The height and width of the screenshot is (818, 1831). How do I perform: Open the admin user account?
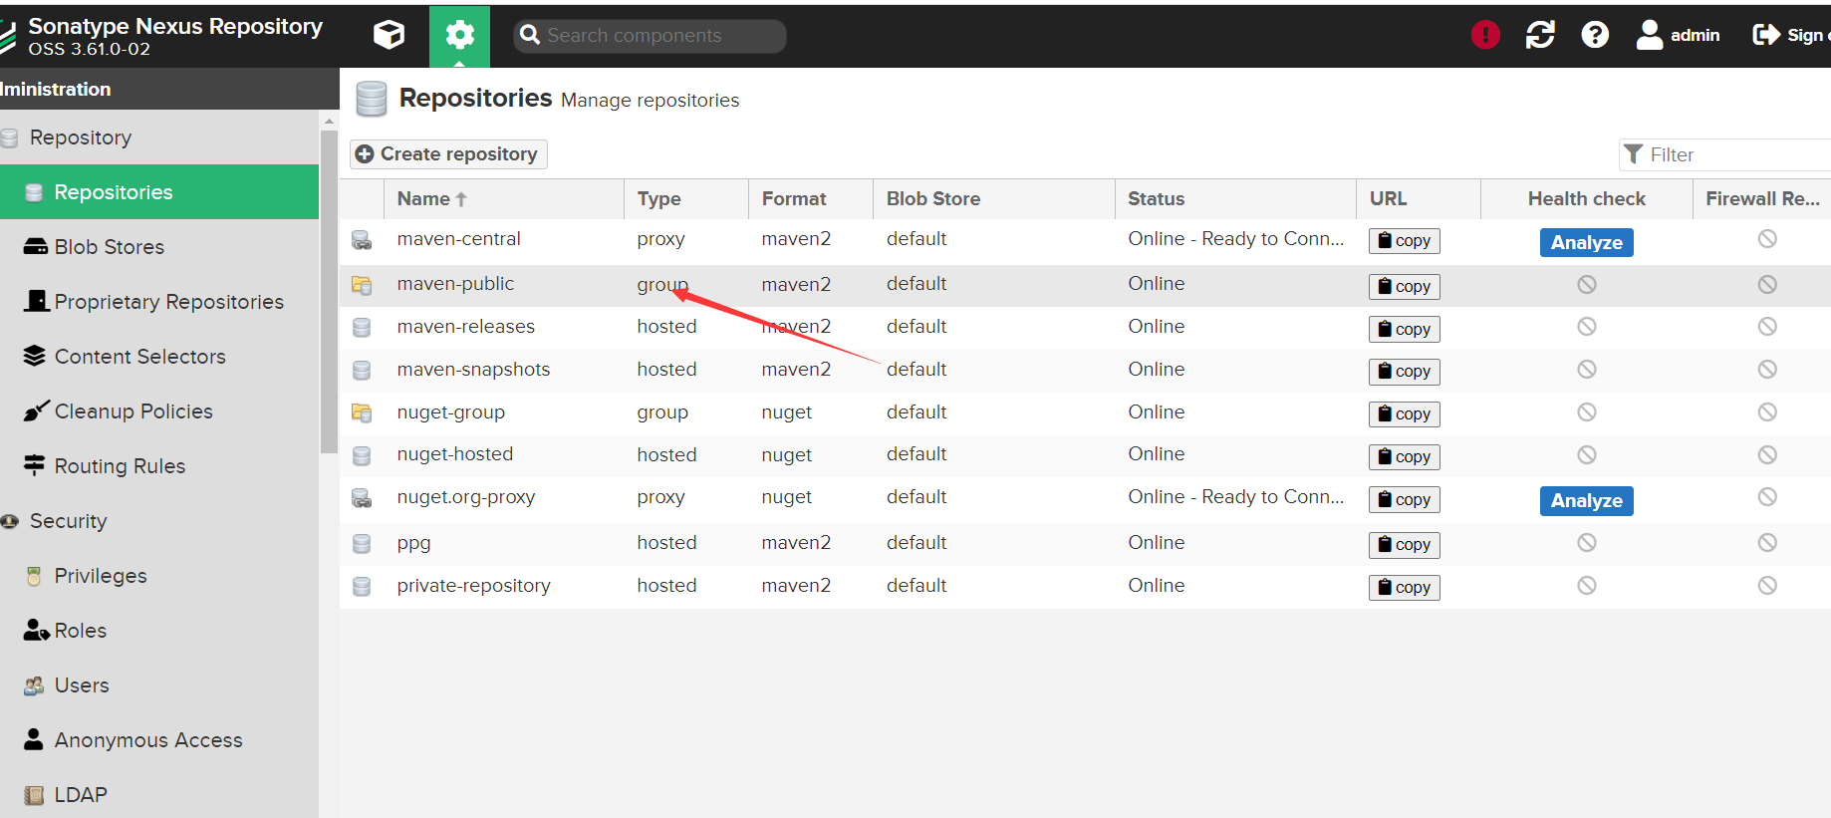pyautogui.click(x=1678, y=35)
